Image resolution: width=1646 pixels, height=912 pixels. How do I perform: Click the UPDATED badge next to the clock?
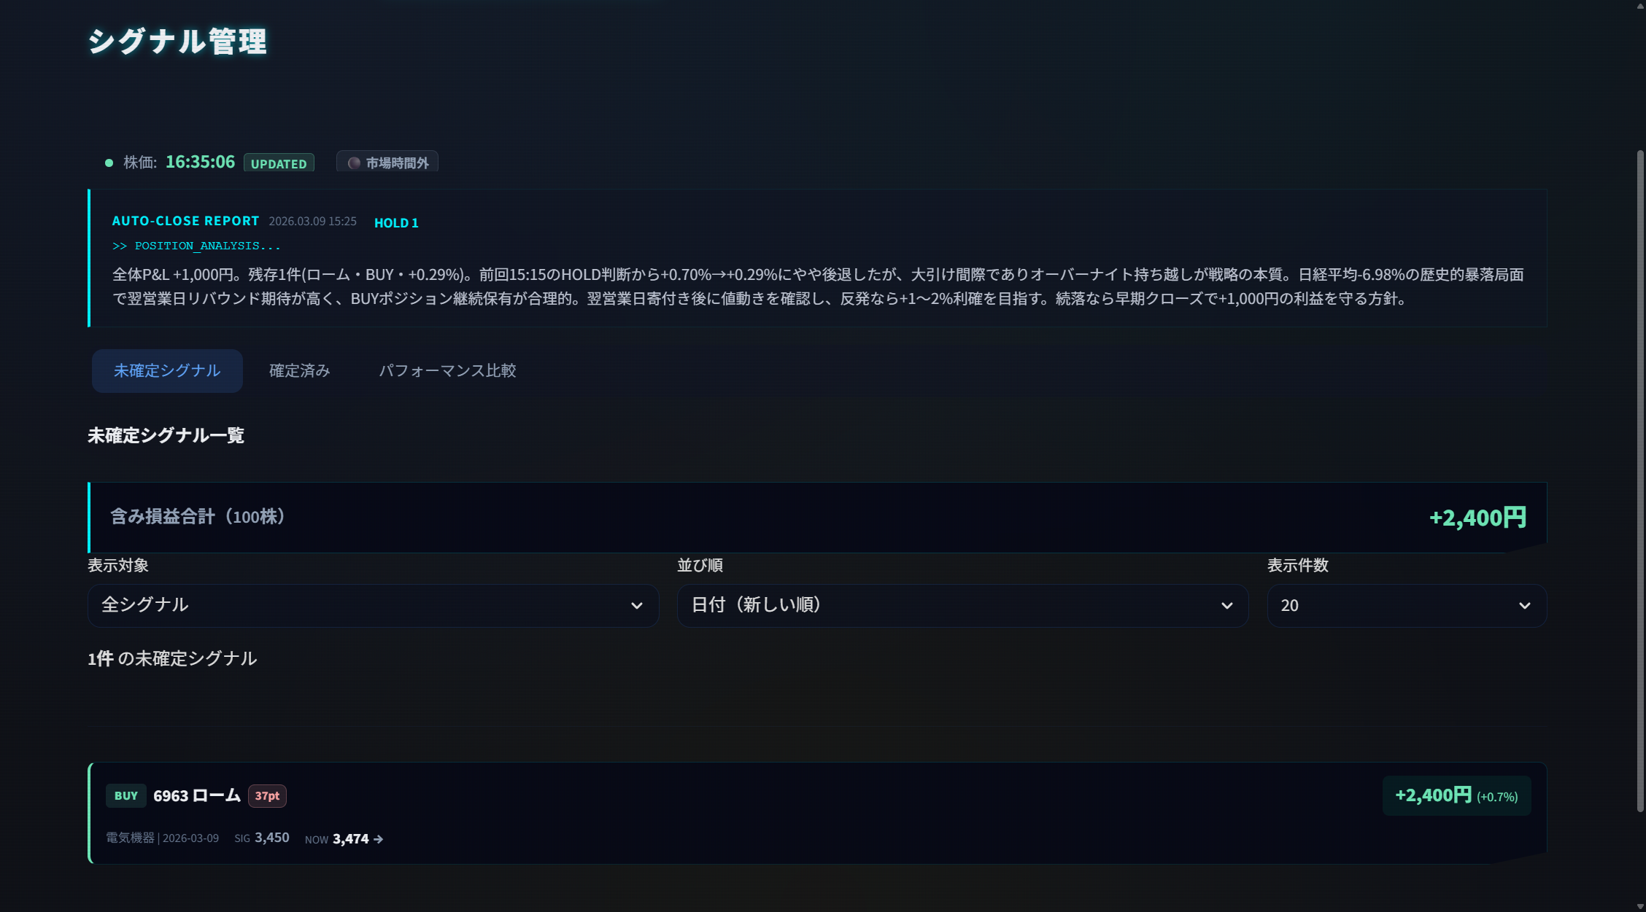[x=278, y=163]
